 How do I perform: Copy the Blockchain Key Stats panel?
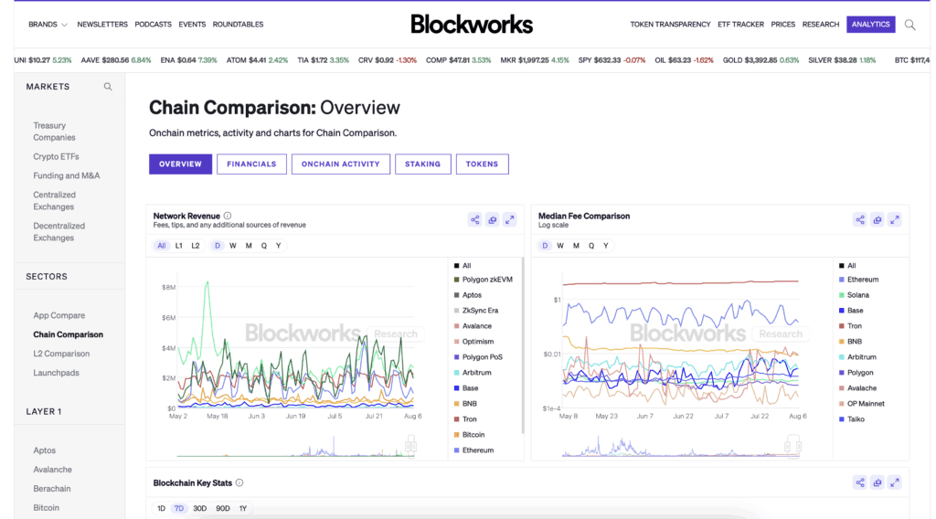[x=877, y=482]
